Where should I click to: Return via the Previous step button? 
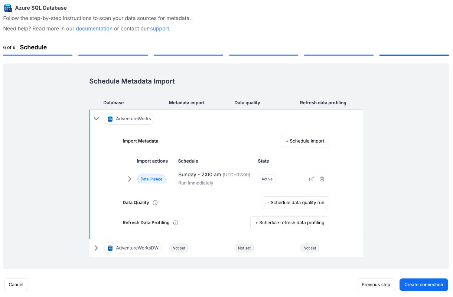tap(376, 285)
